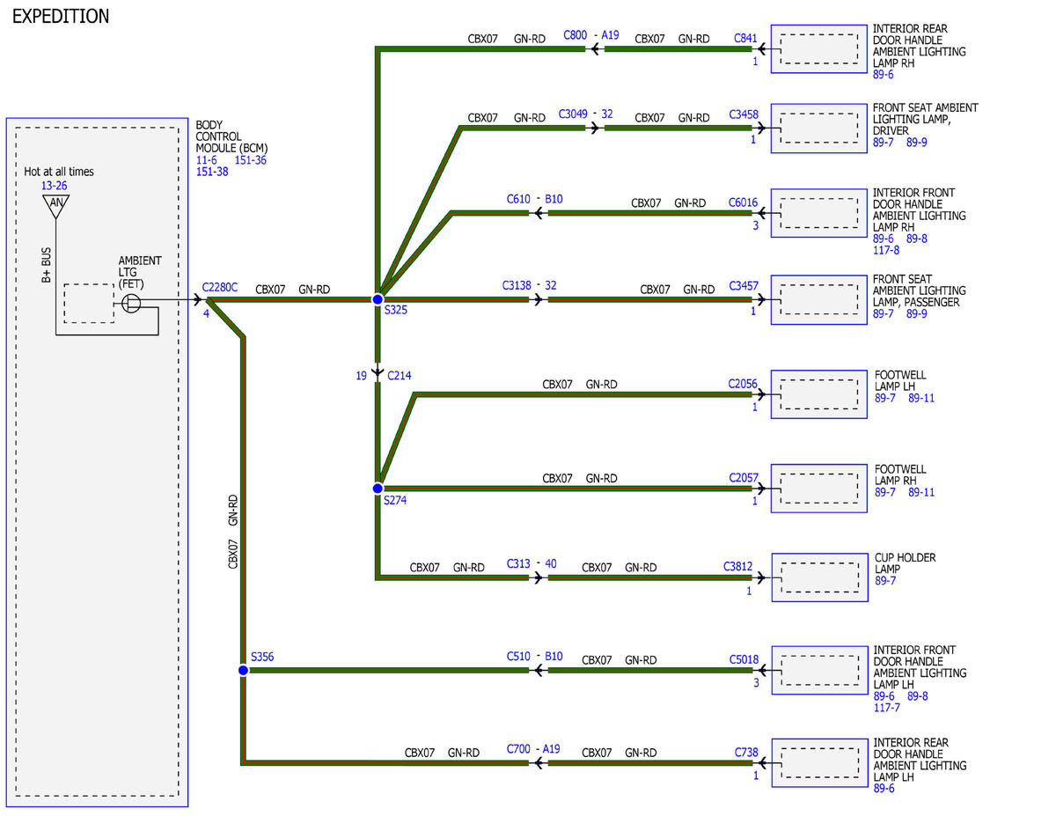Open 89-7 reference under Cup Holder Lamp

pyautogui.click(x=884, y=581)
